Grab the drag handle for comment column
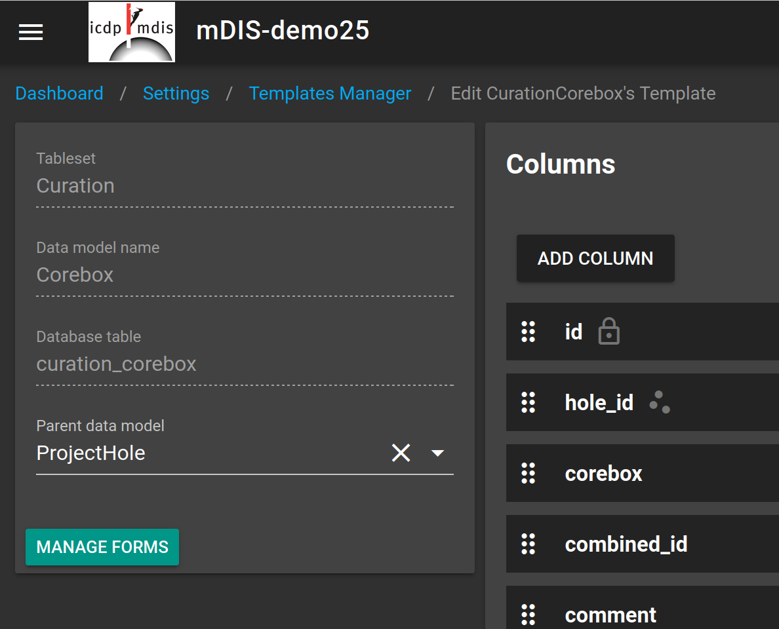 tap(528, 615)
